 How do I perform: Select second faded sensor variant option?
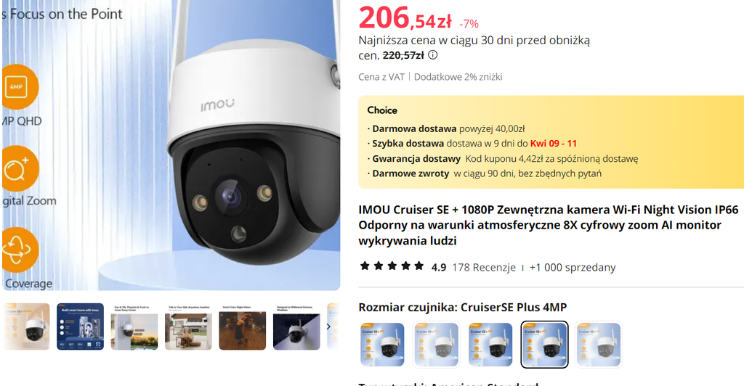pos(437,345)
